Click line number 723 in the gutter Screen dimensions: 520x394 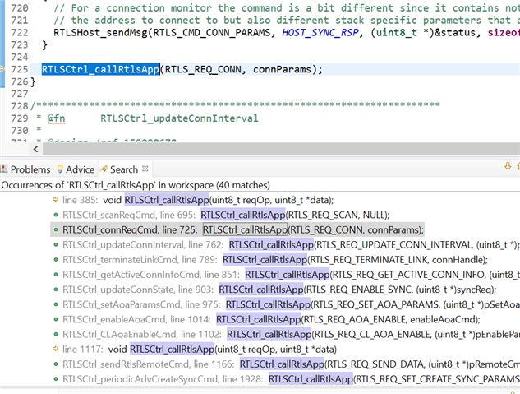19,44
